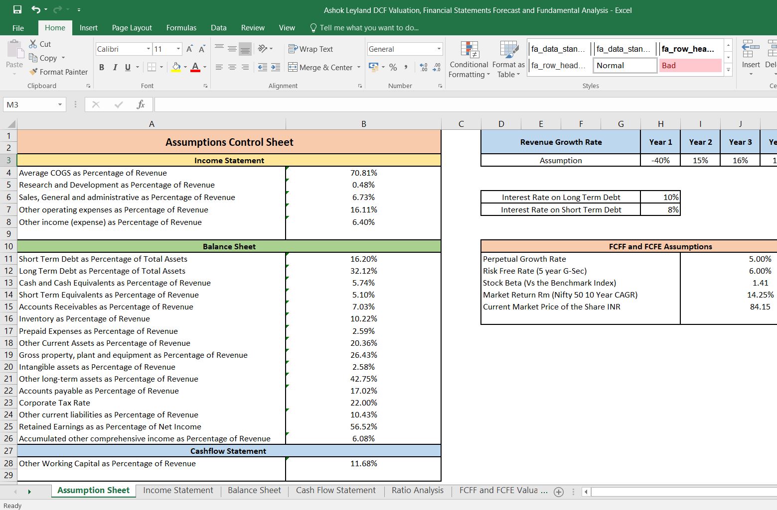Align text left
This screenshot has width=777, height=510.
tap(219, 67)
